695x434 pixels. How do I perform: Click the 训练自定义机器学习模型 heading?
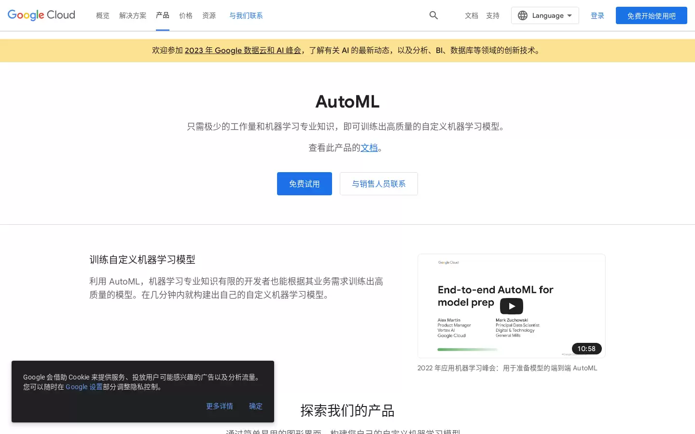pyautogui.click(x=142, y=259)
